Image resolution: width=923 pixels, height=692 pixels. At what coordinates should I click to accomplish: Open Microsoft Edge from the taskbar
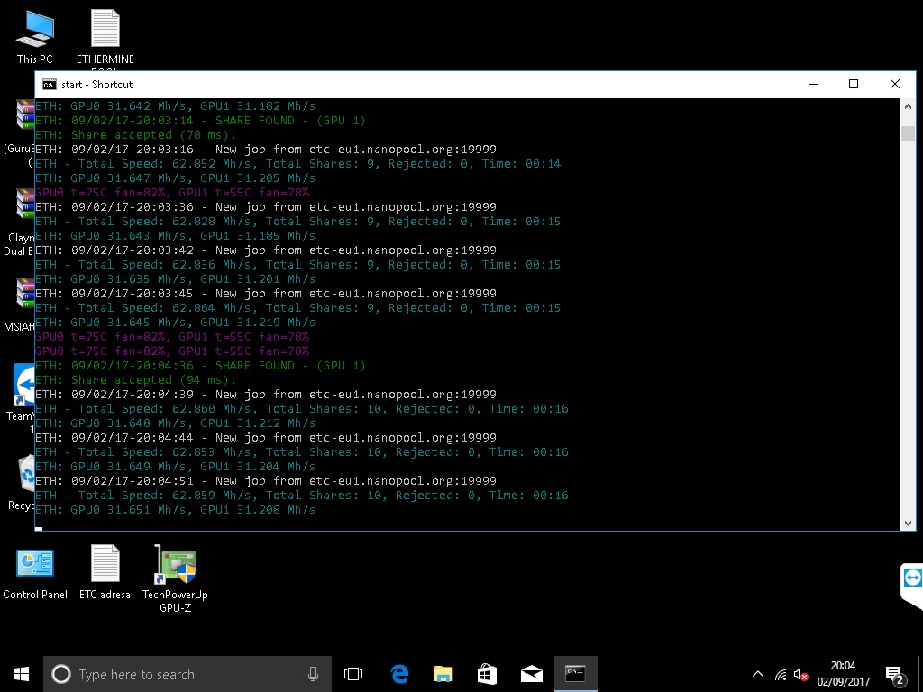[399, 674]
